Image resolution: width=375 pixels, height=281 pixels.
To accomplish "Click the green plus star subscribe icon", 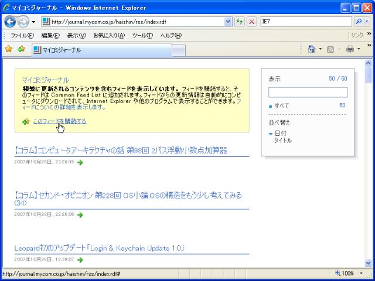I will (x=26, y=121).
